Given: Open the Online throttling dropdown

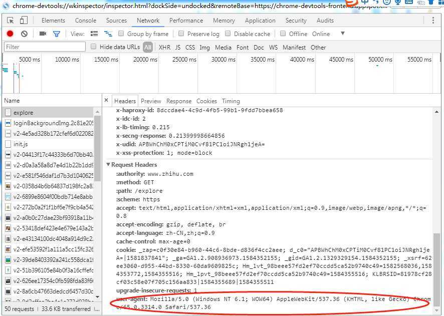Looking at the screenshot, I should (321, 34).
